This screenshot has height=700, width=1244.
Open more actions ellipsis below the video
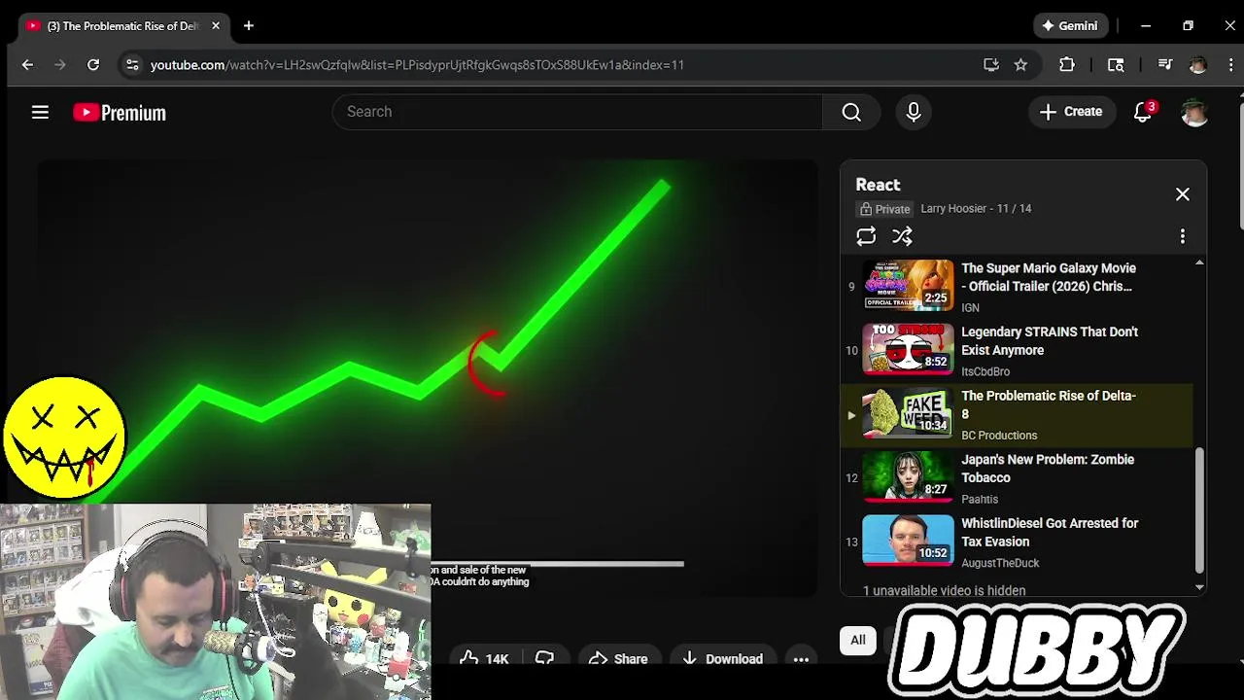(801, 659)
